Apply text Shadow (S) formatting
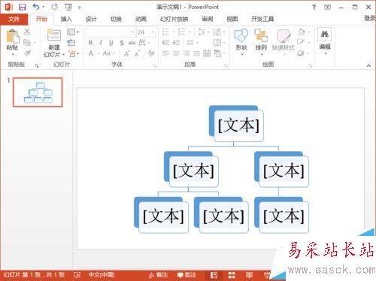 coord(122,43)
